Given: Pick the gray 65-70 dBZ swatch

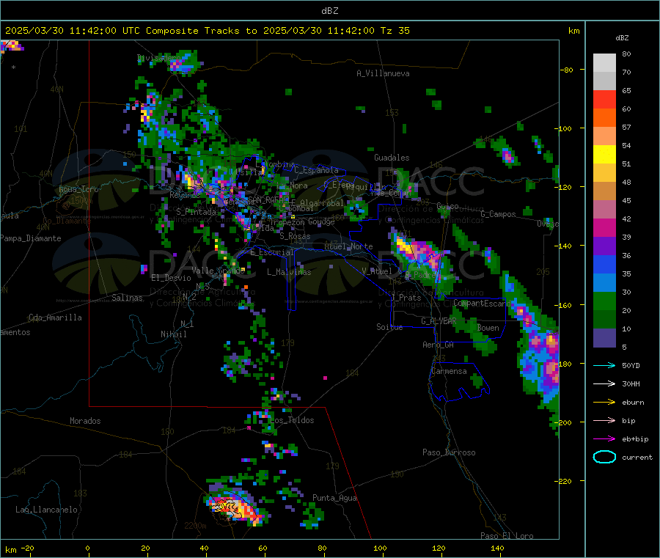Looking at the screenshot, I should pos(604,81).
